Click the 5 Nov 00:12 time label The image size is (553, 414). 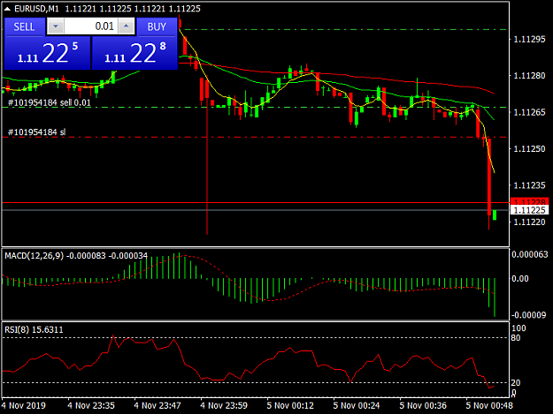[x=290, y=405]
